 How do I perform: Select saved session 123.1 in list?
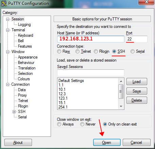tap(63, 98)
